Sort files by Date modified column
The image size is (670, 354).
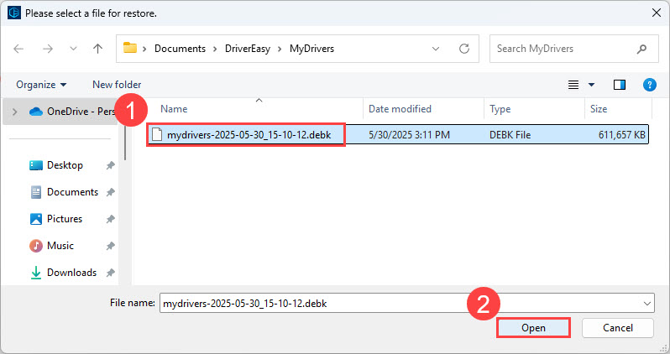point(400,109)
